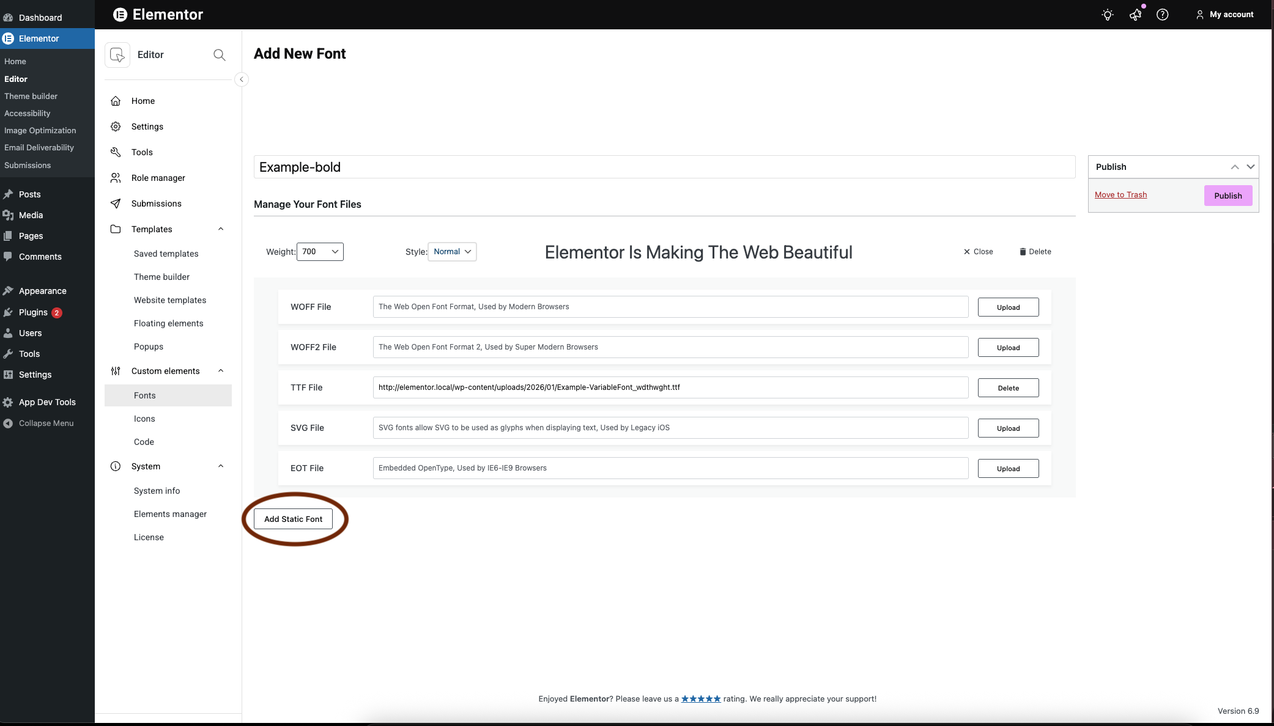This screenshot has width=1274, height=726.
Task: Click the Elementor logo in top bar
Action: [x=120, y=15]
